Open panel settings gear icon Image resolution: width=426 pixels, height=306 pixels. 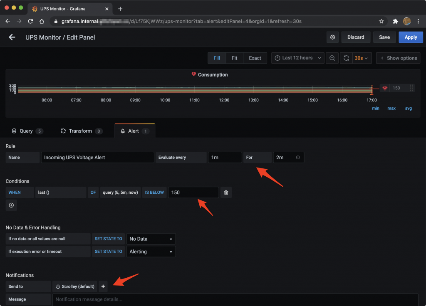point(332,37)
